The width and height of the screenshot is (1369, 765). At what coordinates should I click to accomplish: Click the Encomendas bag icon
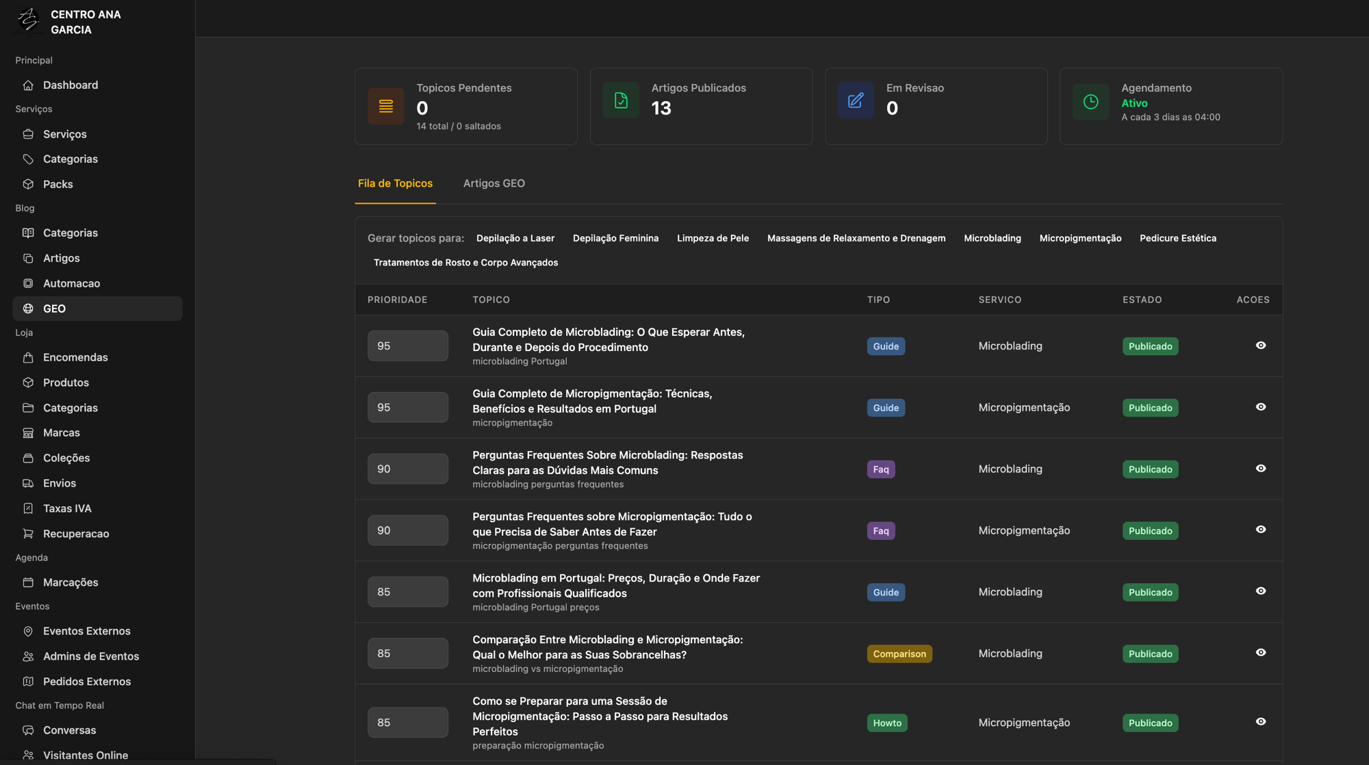(28, 358)
